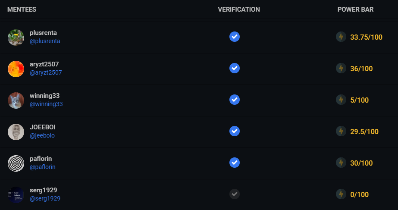
Task: Click paflorin's concentric circles avatar
Action: pyautogui.click(x=16, y=163)
